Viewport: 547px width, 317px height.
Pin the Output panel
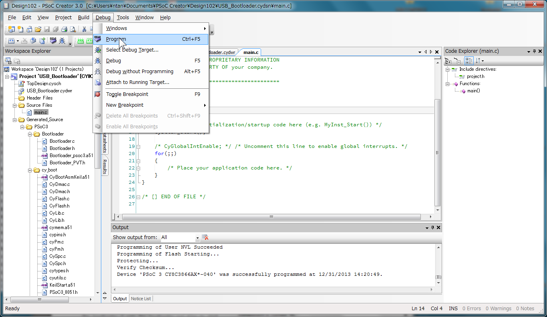point(432,227)
